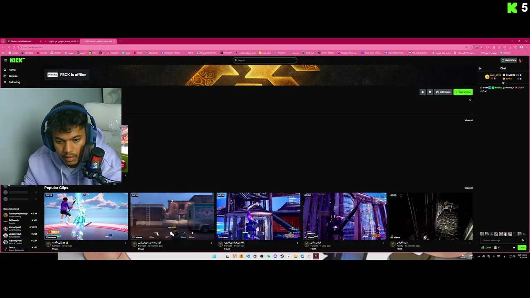Click top gifter FAN_F5X7 in leaderboard
530x298 pixels.
point(494,77)
